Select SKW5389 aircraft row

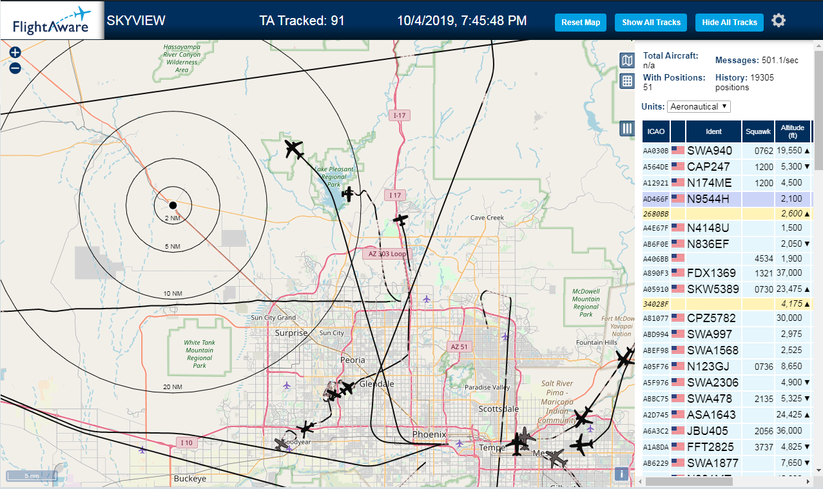pyautogui.click(x=726, y=289)
